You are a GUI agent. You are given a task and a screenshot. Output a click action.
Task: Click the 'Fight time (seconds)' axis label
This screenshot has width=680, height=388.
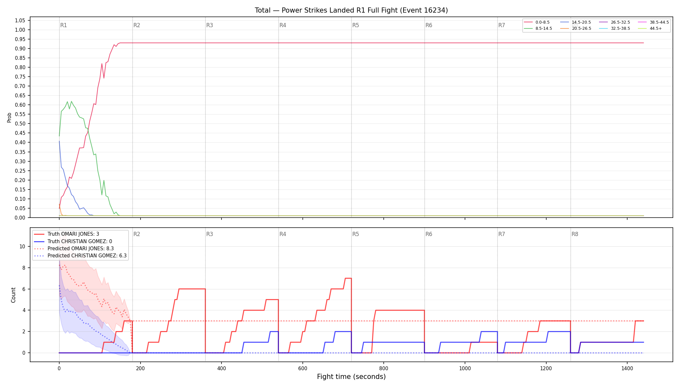[x=351, y=377]
